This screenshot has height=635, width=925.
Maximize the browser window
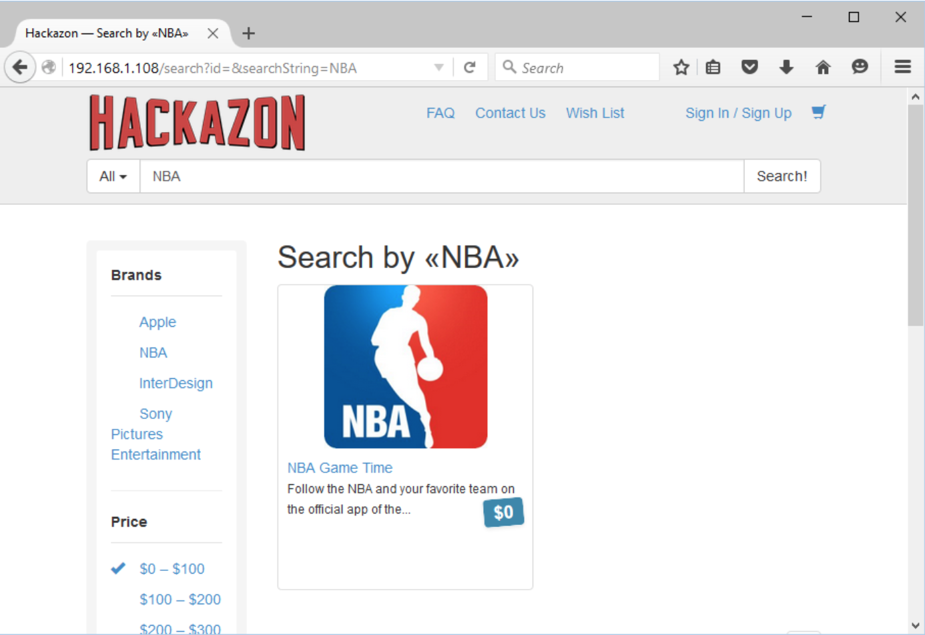click(x=854, y=17)
